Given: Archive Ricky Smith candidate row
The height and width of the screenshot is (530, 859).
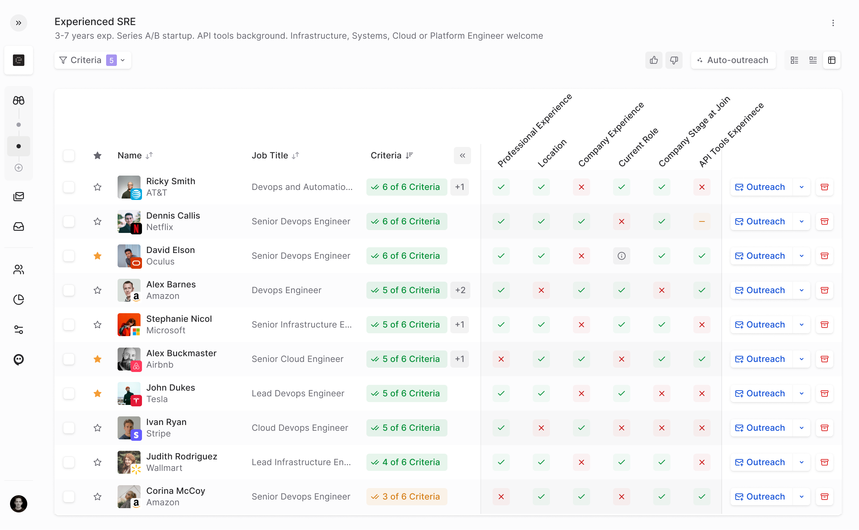Looking at the screenshot, I should click(824, 187).
